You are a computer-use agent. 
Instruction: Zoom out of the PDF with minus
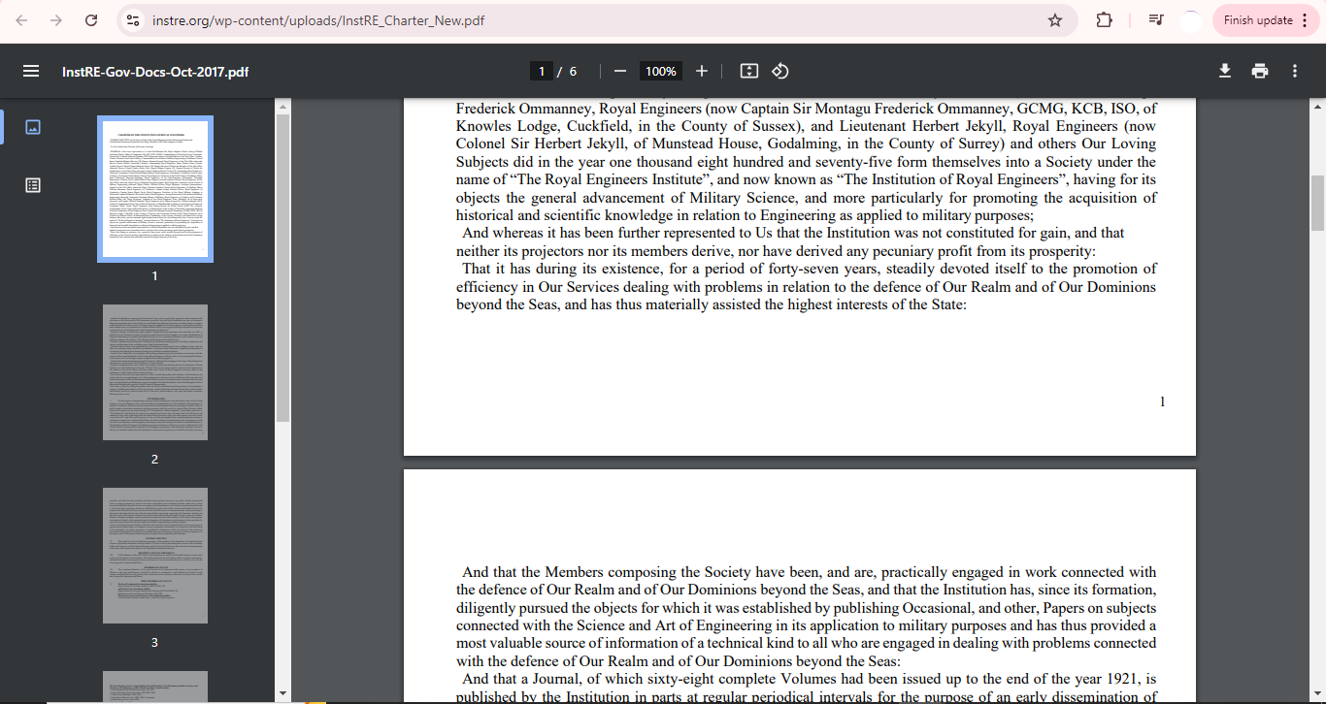point(620,71)
